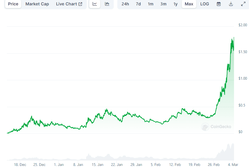Click the 22. Jan date label
The height and width of the screenshot is (168, 249).
coord(117,165)
